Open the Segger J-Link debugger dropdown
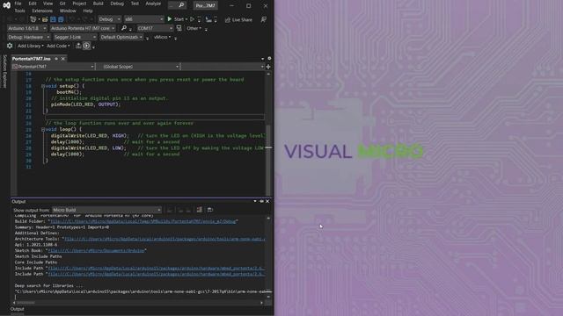Screen dimensions: 563x316 pyautogui.click(x=75, y=37)
